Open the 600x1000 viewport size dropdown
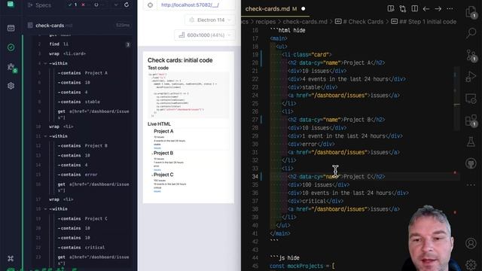482x271 pixels. 205,35
